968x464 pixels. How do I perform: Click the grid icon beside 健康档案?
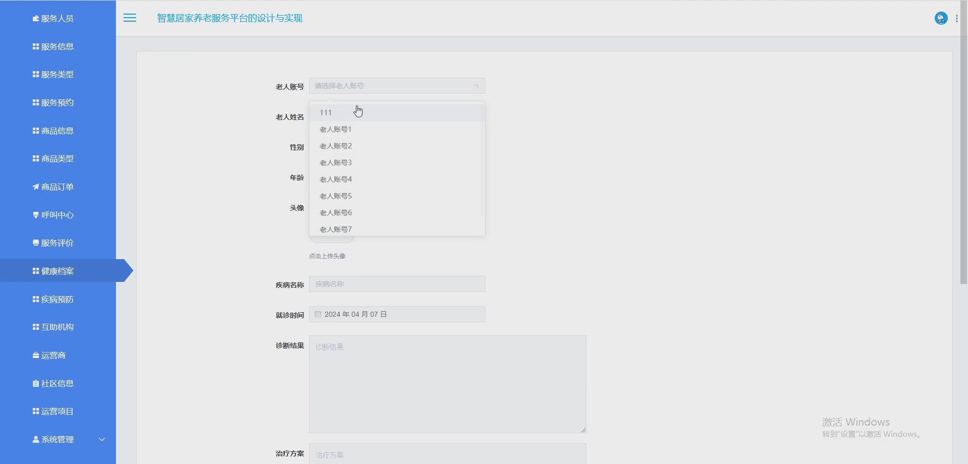click(36, 271)
